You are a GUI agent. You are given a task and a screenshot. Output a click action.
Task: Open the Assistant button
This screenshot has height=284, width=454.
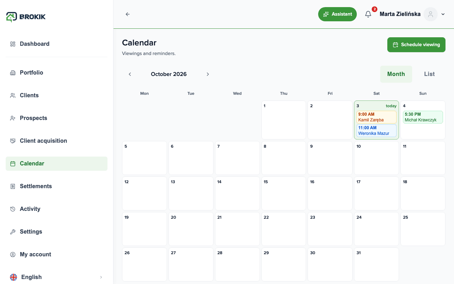click(337, 14)
